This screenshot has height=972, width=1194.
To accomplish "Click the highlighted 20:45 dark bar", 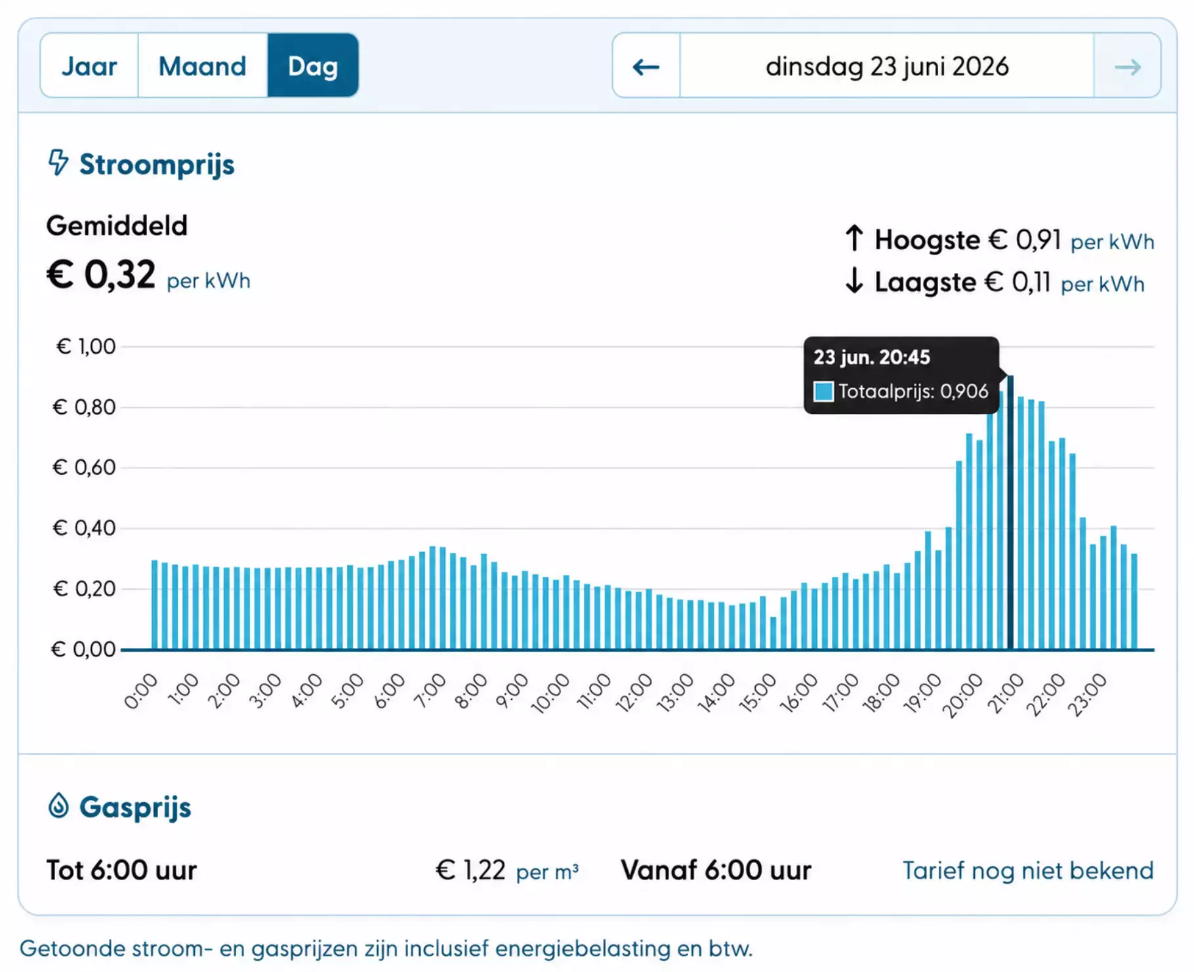I will [1010, 513].
